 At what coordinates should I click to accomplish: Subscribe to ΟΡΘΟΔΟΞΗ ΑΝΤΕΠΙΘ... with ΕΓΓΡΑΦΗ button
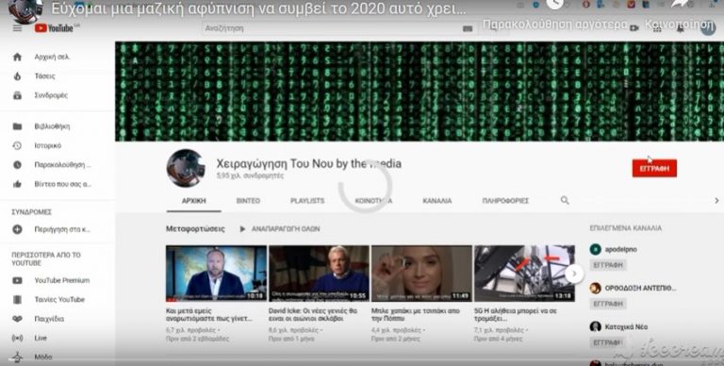click(608, 304)
